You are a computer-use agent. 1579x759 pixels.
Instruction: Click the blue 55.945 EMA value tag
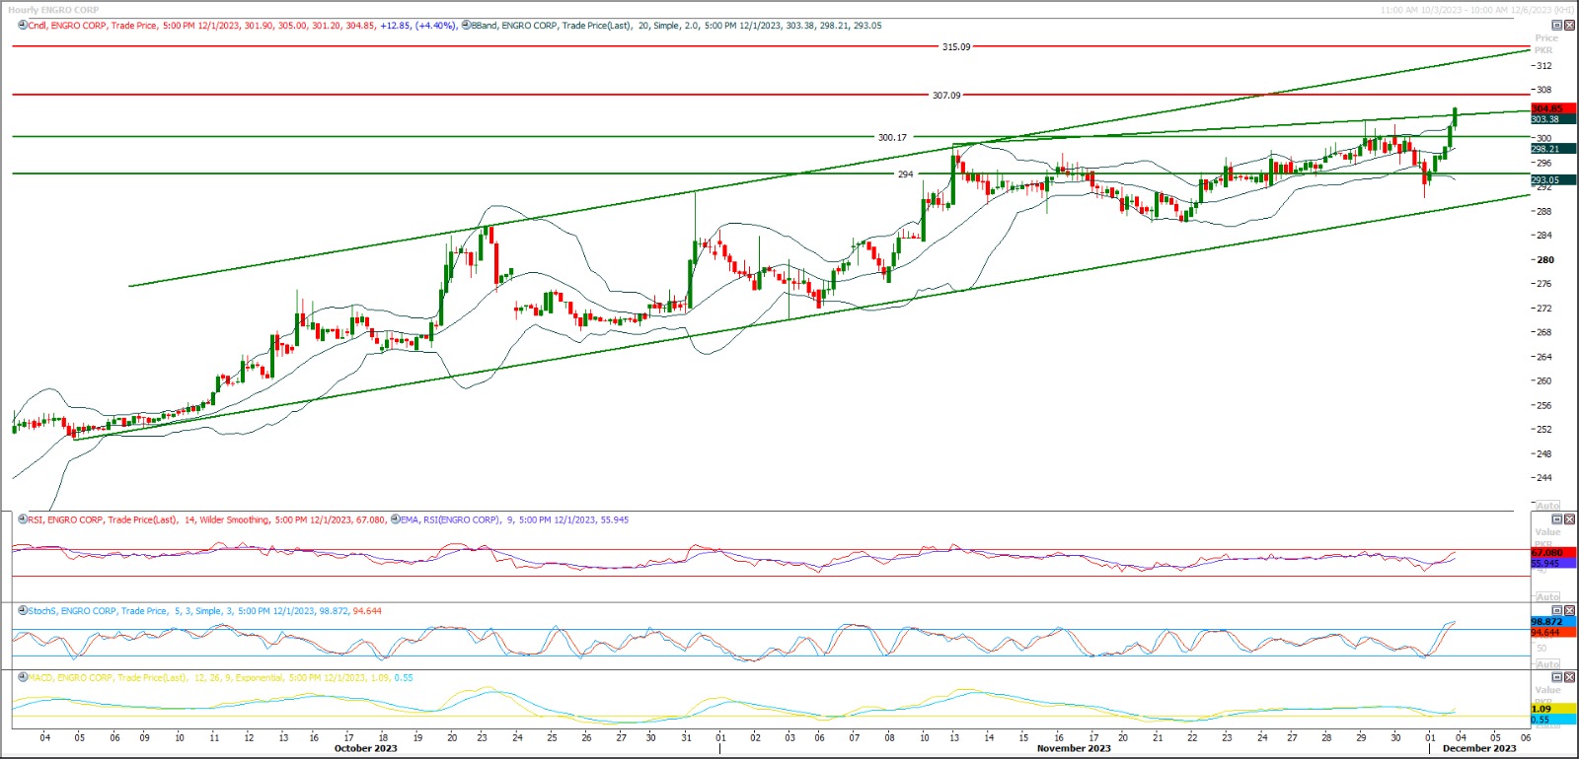coord(1553,563)
